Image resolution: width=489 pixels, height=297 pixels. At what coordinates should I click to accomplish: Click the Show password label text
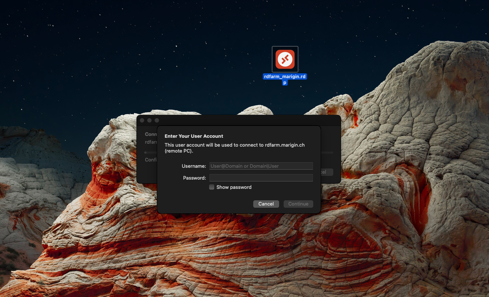pyautogui.click(x=234, y=187)
